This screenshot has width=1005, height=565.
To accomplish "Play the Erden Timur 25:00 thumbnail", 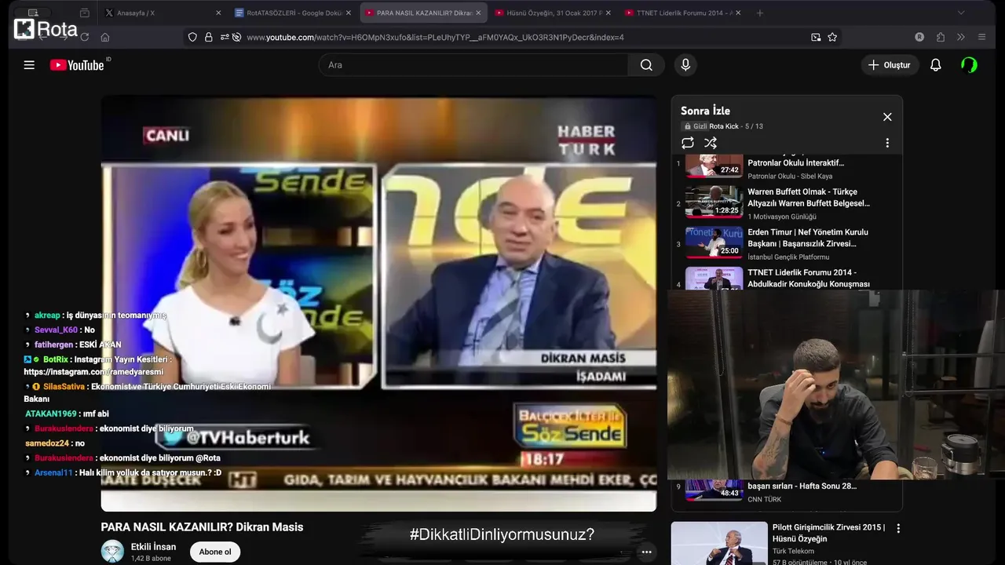I will point(714,242).
